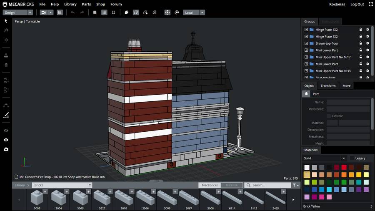Expand the Mini Upper Part No.1617 group

tap(306, 57)
